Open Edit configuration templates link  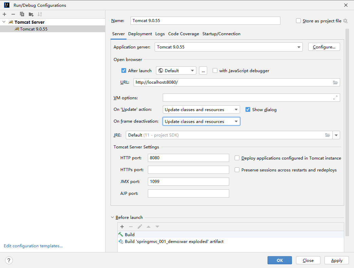[x=33, y=246]
